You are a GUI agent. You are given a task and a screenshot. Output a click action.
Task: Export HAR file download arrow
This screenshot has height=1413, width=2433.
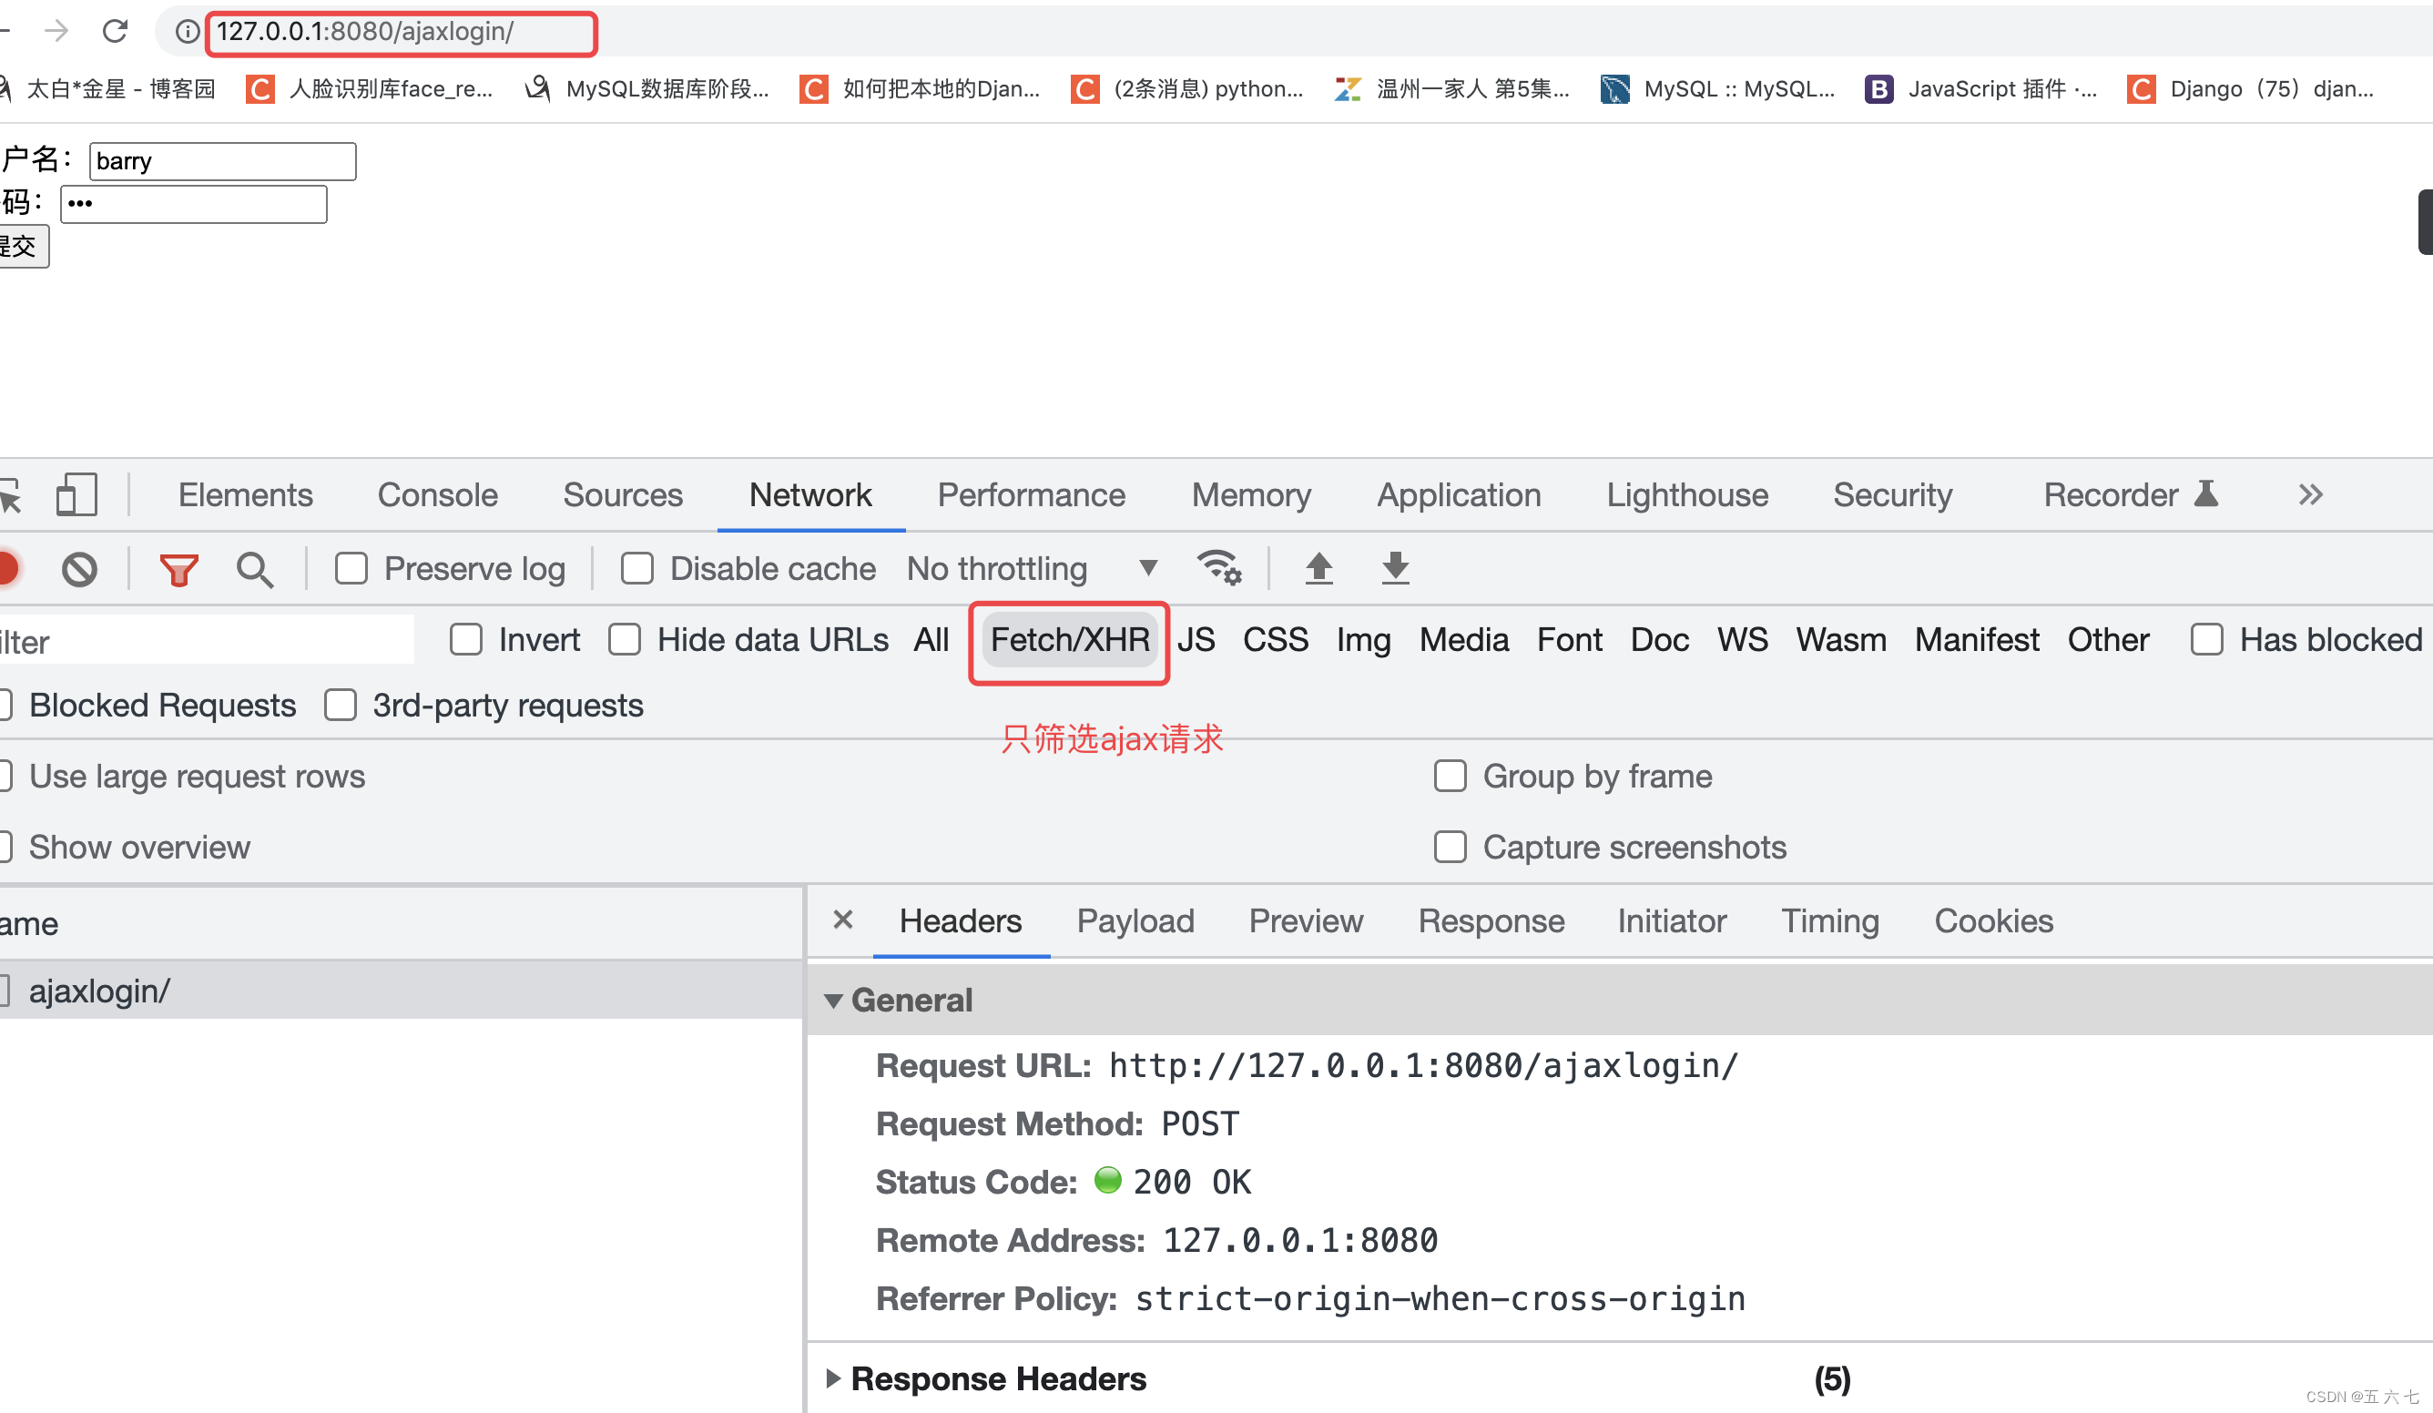[1395, 567]
